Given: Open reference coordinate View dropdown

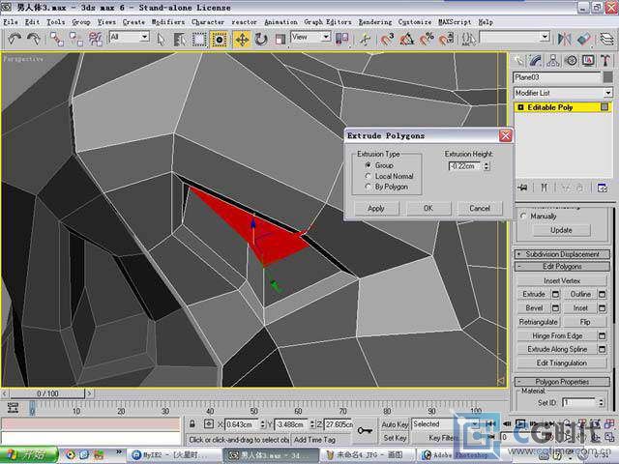Looking at the screenshot, I should (x=326, y=37).
